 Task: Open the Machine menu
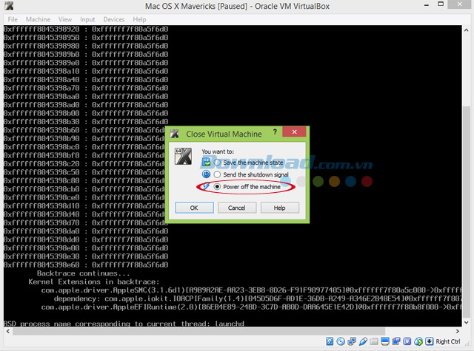tap(38, 18)
